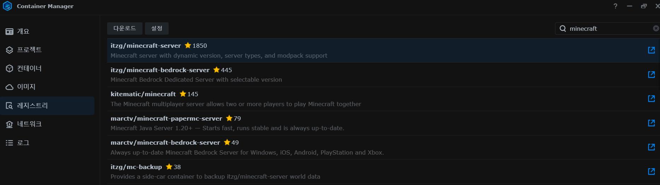This screenshot has width=660, height=185.
Task: Go to the 프로젝트 section
Action: [x=29, y=50]
